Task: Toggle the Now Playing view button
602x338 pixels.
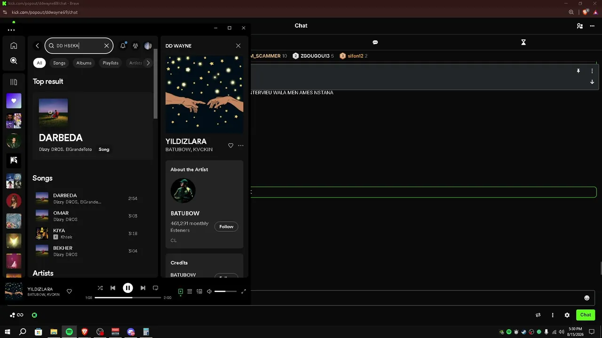Action: pyautogui.click(x=181, y=292)
